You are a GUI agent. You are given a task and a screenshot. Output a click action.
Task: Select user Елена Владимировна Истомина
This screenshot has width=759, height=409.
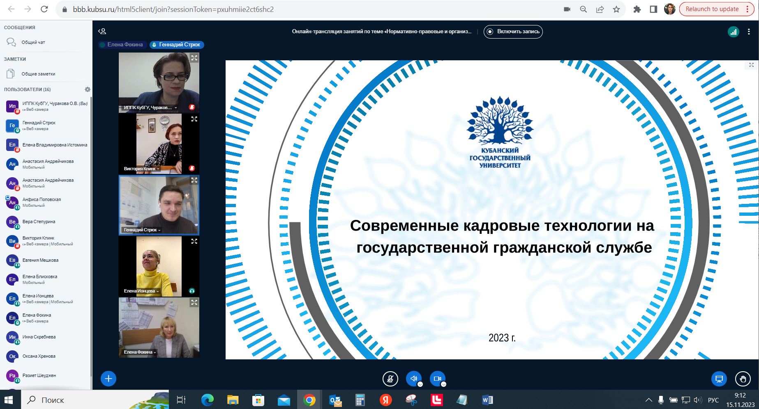click(46, 145)
